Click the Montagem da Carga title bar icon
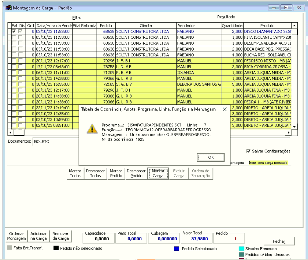This screenshot has width=308, height=260. click(9, 8)
